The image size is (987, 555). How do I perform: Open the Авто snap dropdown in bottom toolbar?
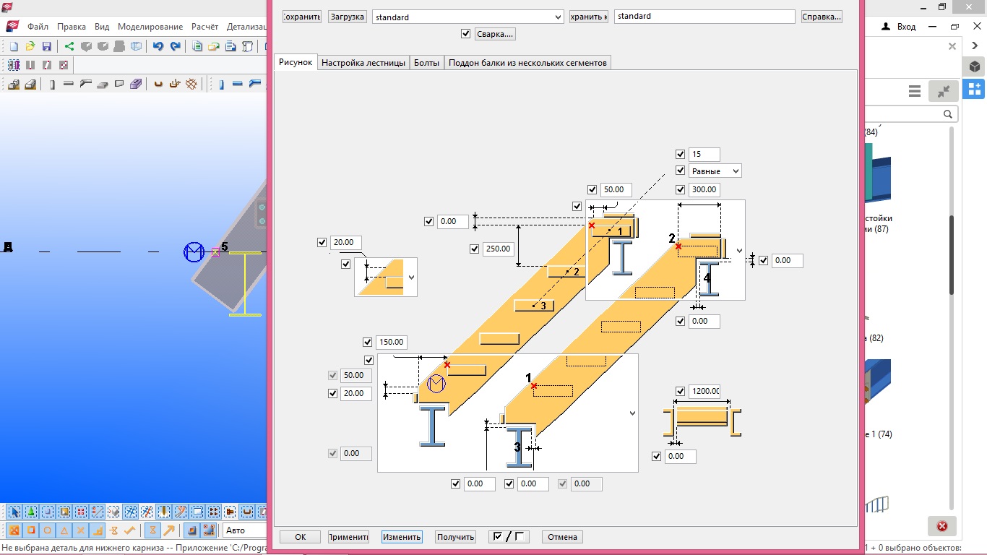(244, 530)
